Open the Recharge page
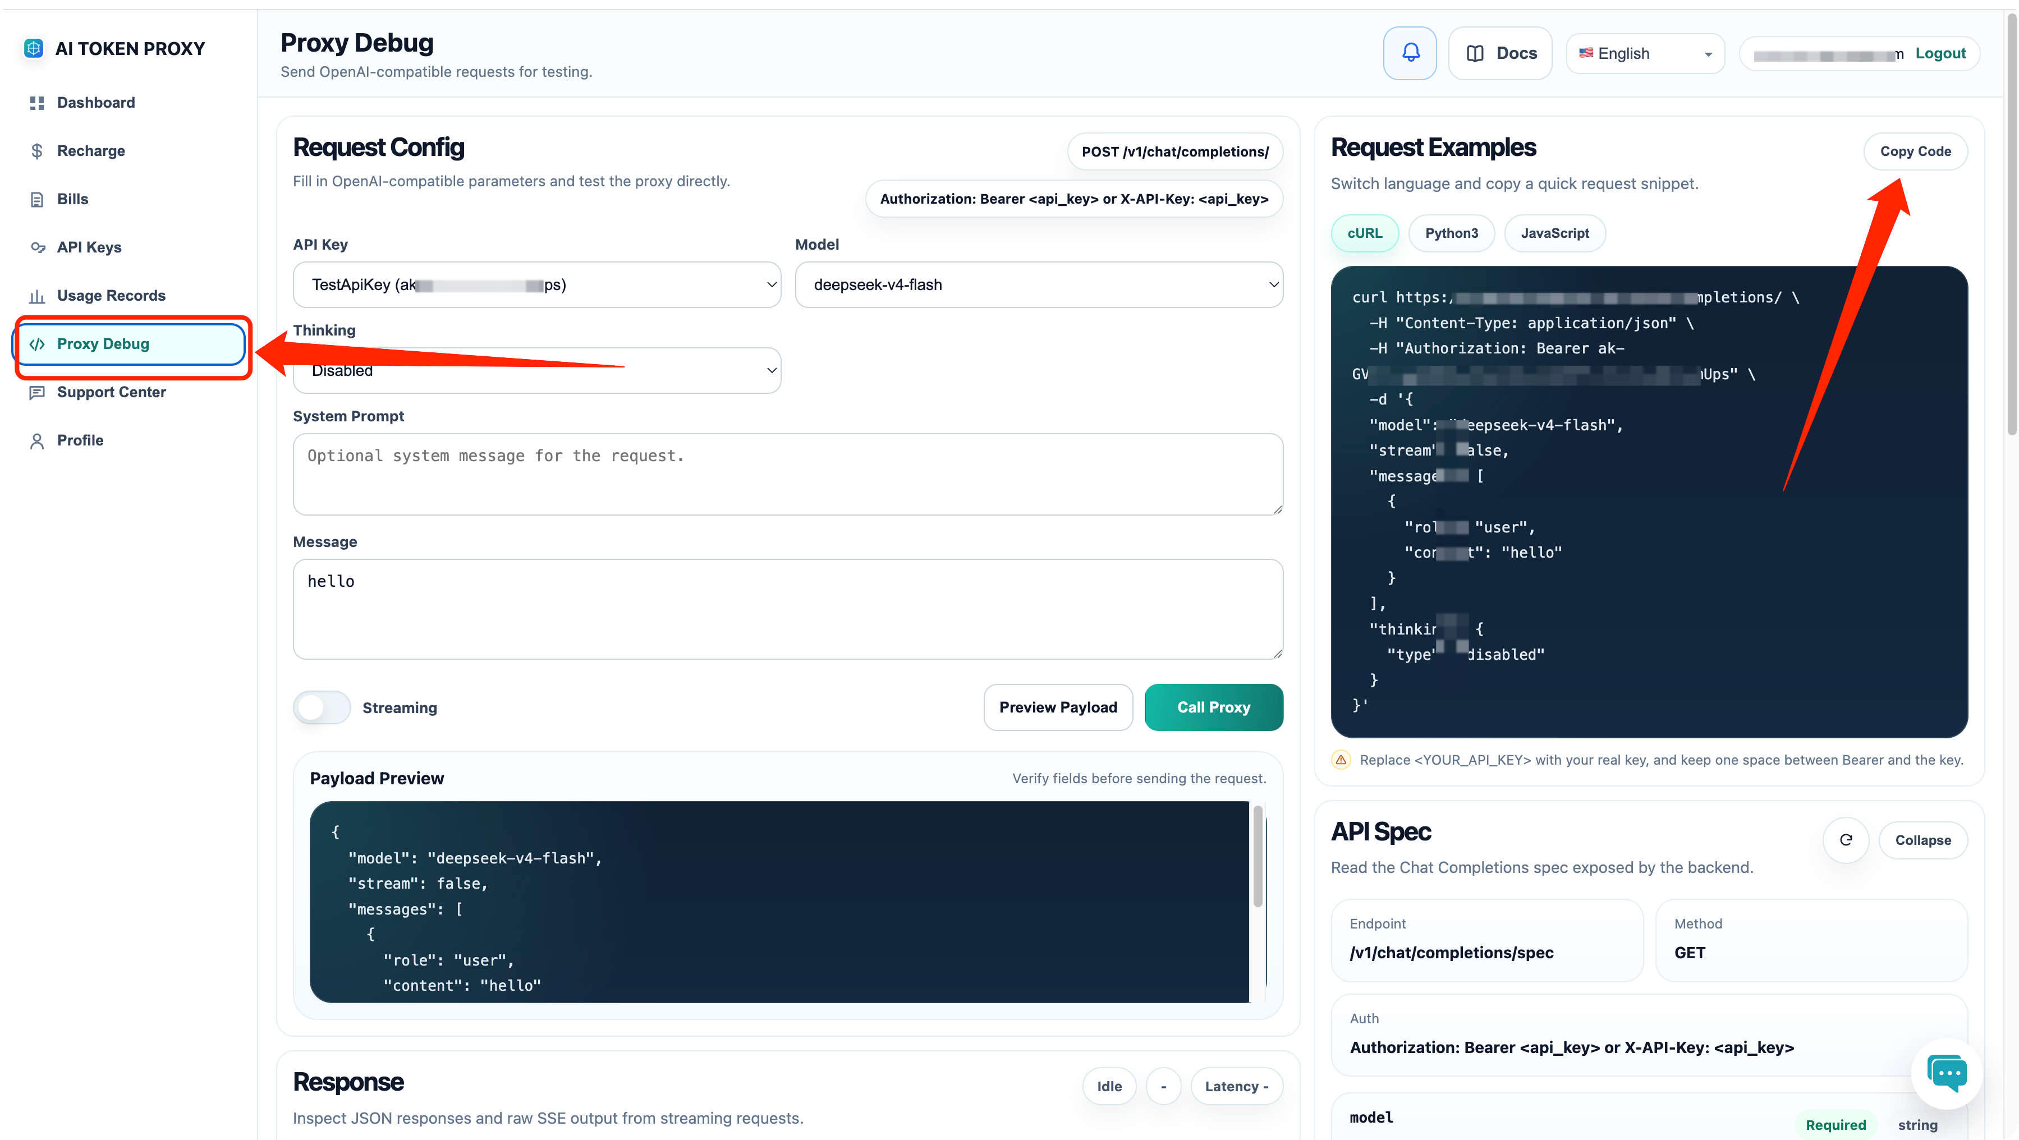Viewport: 2019px width, 1140px height. 91,150
